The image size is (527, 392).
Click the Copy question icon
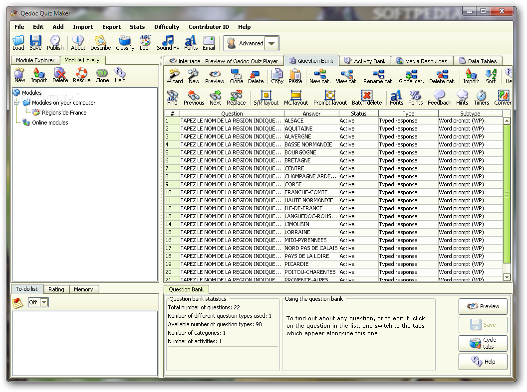pyautogui.click(x=277, y=76)
